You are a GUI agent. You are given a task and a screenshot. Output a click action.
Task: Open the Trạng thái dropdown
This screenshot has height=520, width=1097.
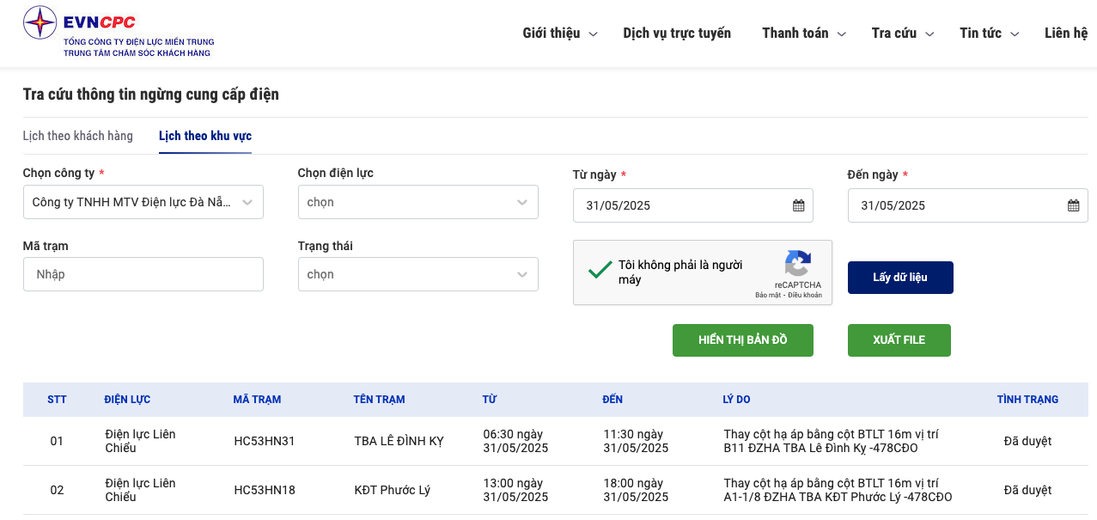point(417,274)
